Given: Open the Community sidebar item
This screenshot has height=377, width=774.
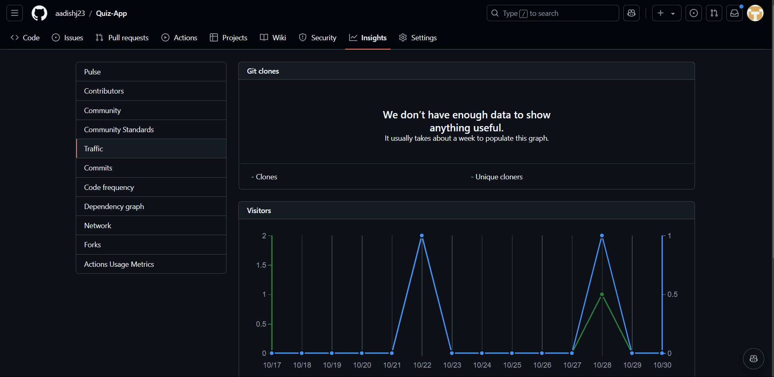Looking at the screenshot, I should 151,110.
